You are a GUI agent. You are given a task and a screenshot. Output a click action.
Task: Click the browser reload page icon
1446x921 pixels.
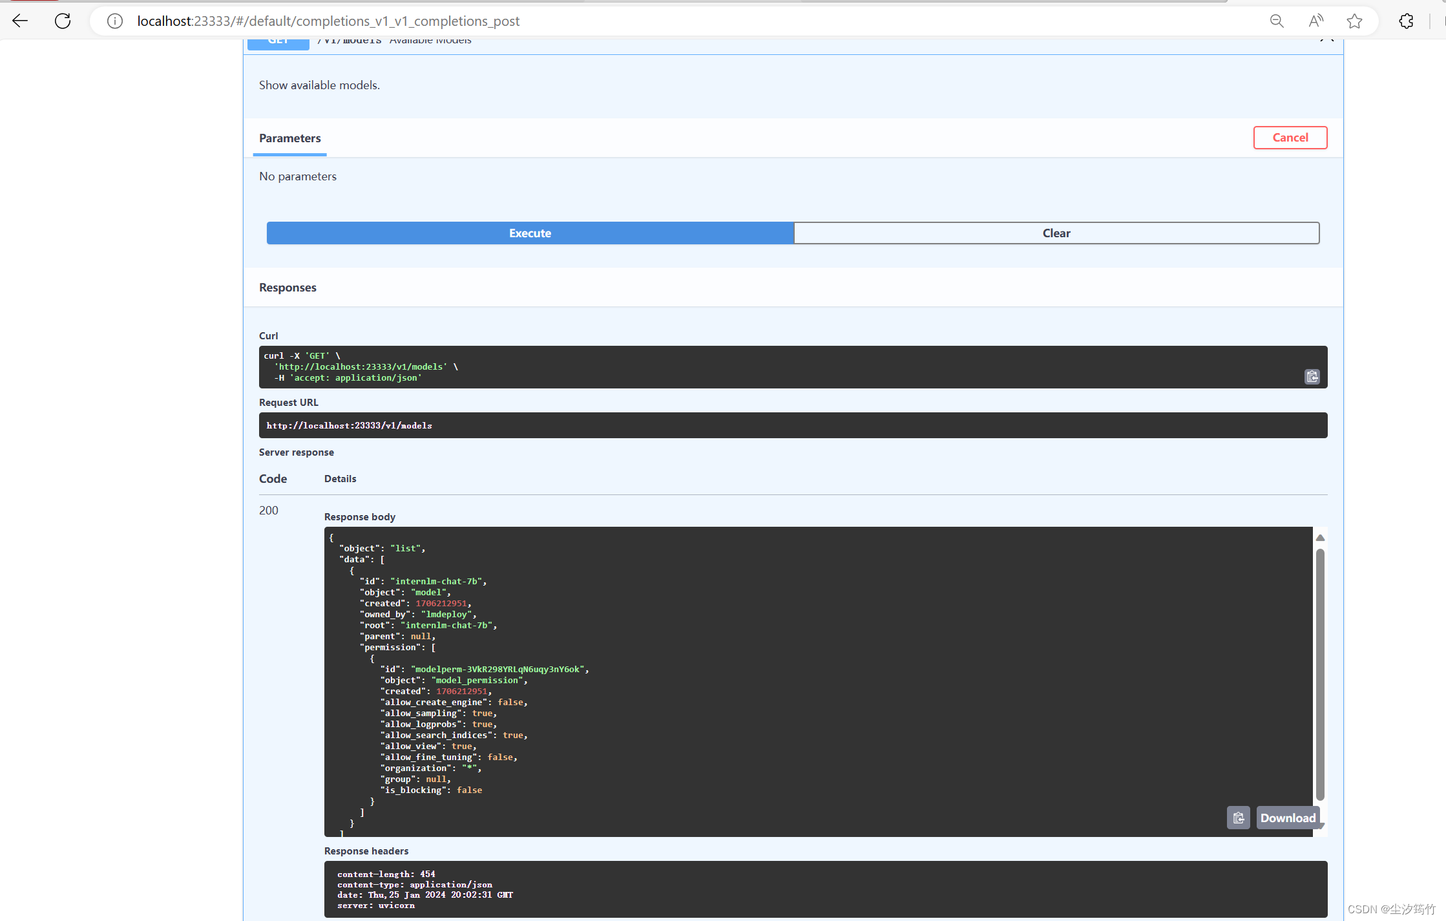click(62, 20)
